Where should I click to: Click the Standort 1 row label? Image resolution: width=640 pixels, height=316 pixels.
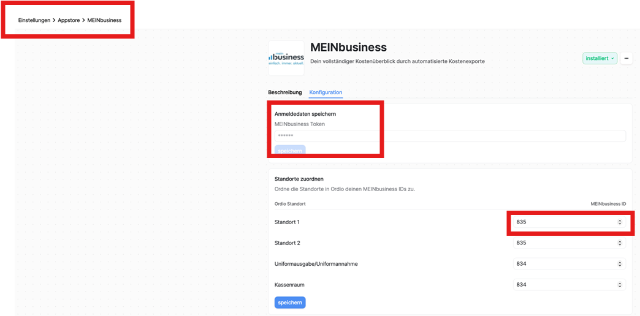[288, 222]
